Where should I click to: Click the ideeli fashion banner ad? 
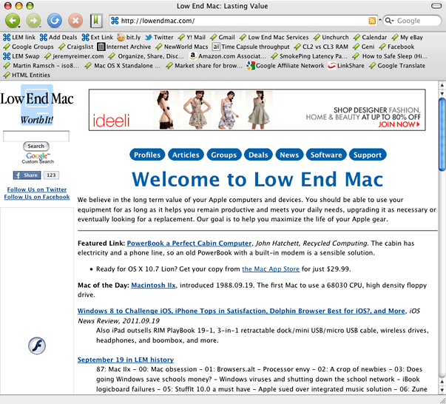[257, 110]
